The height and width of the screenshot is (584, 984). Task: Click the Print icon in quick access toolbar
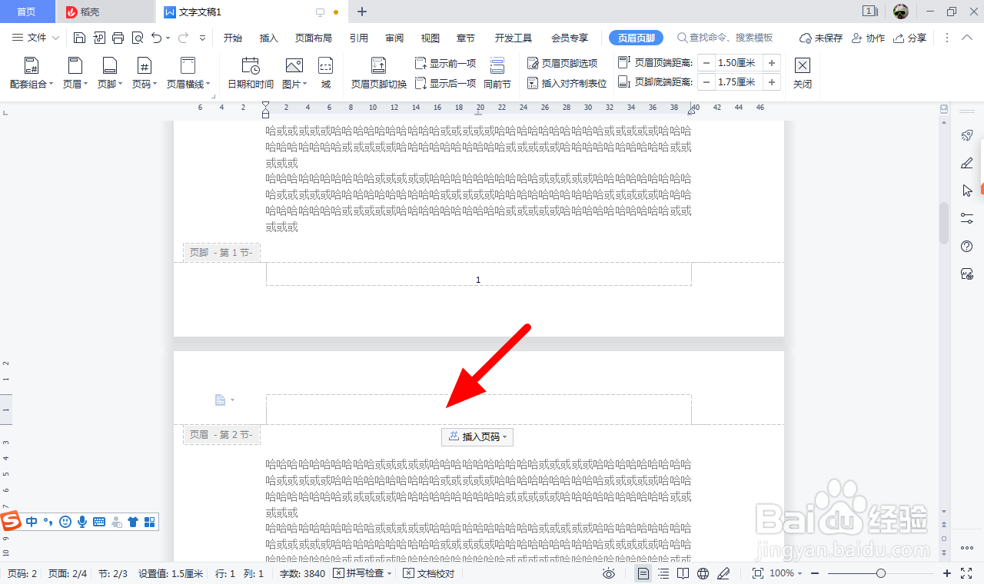(x=118, y=38)
